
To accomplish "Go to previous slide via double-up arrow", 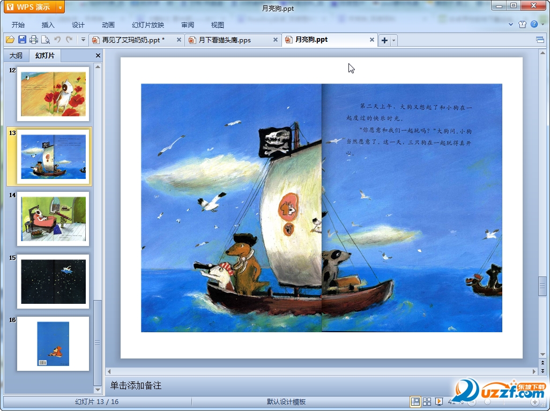I will [x=542, y=363].
